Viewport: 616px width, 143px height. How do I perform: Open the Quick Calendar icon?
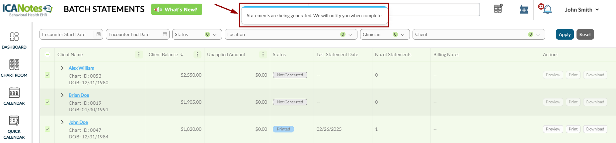pyautogui.click(x=14, y=121)
